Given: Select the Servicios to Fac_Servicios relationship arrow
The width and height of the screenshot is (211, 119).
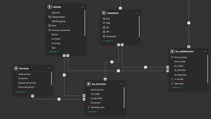Looking at the screenshot, I should tap(59, 99).
